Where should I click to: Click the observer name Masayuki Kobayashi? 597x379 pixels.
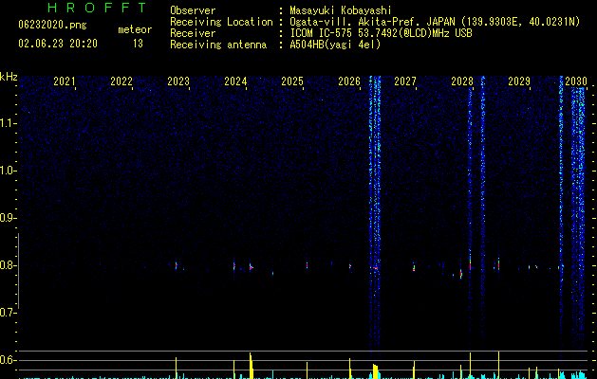pyautogui.click(x=341, y=10)
